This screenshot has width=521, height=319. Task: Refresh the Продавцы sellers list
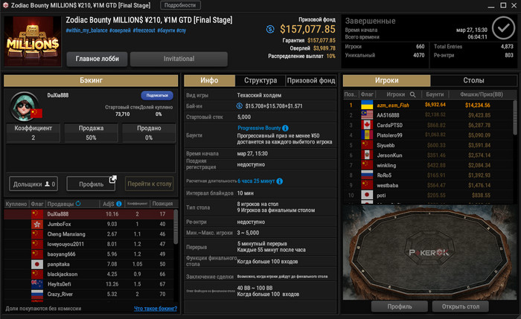(x=78, y=204)
